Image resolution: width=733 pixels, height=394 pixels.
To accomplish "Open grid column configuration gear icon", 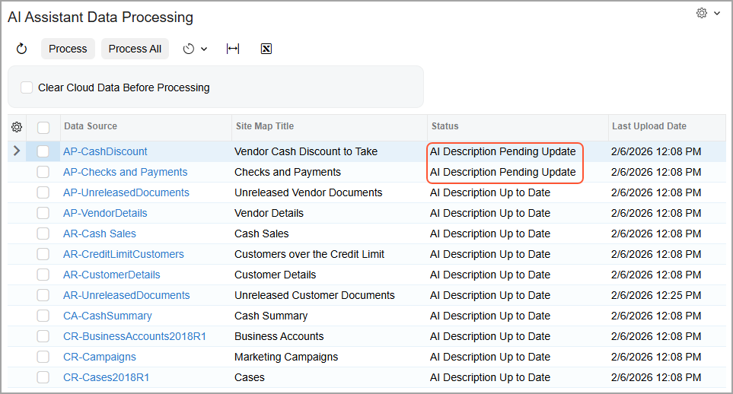I will pos(17,127).
